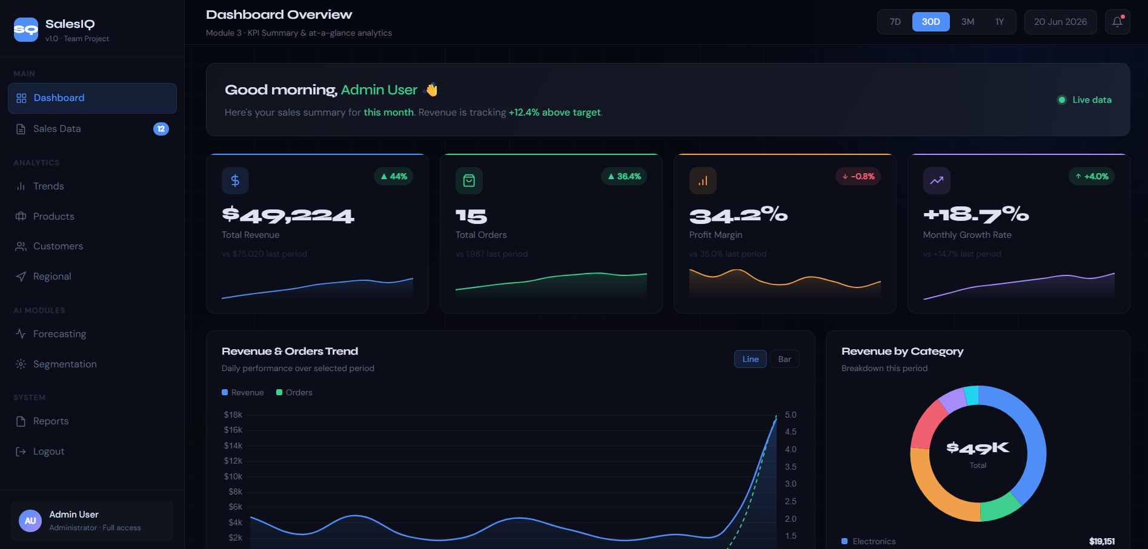Click the Total Revenue sparkline chart
Image resolution: width=1148 pixels, height=549 pixels.
[317, 288]
